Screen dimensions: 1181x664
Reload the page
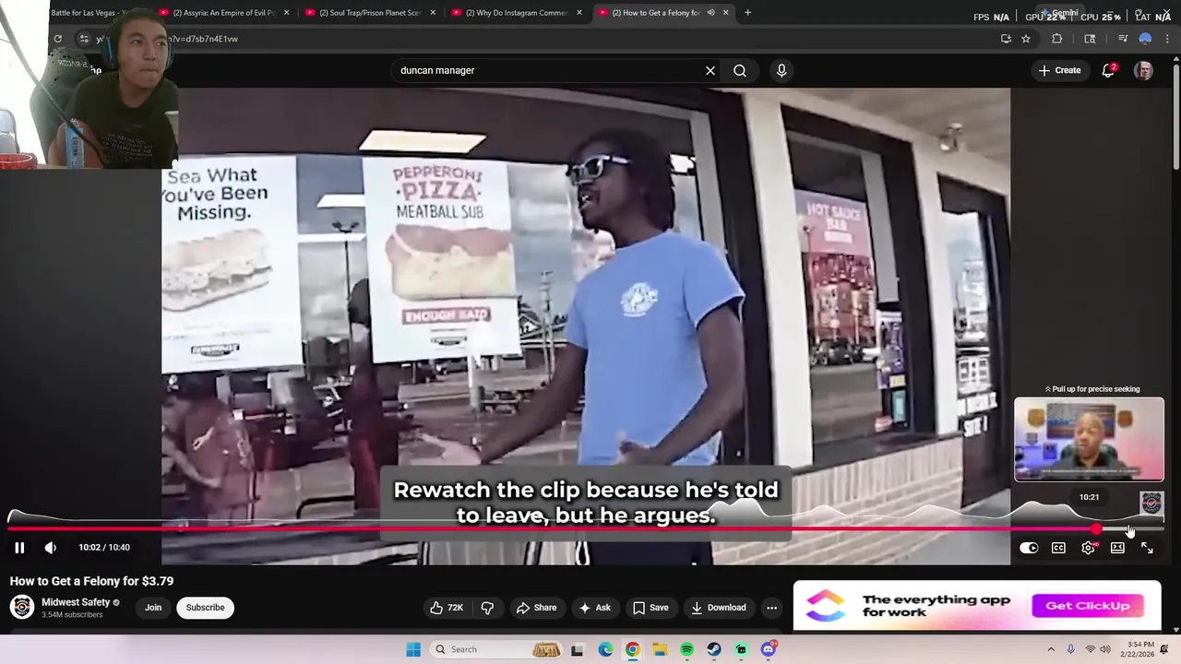[x=58, y=39]
